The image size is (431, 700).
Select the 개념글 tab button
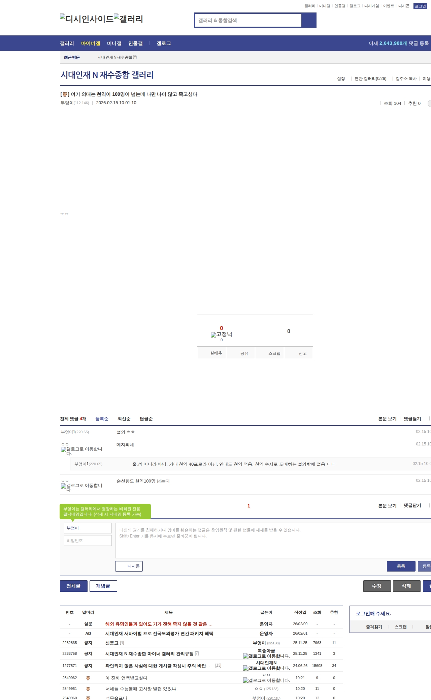point(103,586)
